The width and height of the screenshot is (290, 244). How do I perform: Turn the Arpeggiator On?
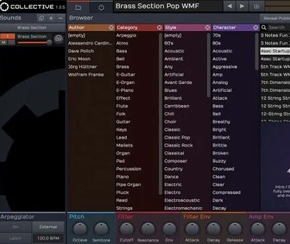(x=15, y=227)
